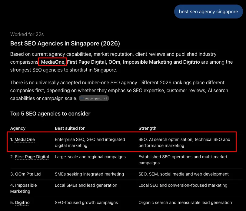Click the bold 'MediaOne,' text in the paragraph
Viewport: 246px width, 211px height.
53,62
